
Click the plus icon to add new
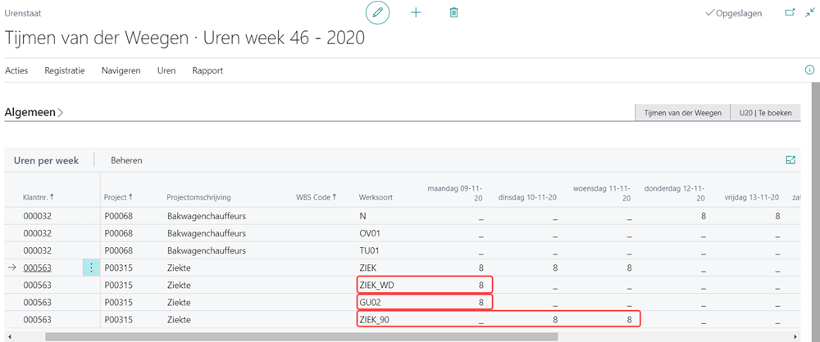tap(416, 13)
